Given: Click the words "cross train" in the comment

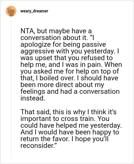Looking at the screenshot, I should tap(77, 119).
